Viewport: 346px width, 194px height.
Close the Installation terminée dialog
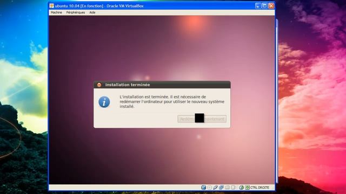point(99,85)
